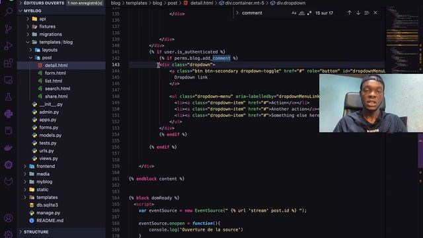423x238 pixels.
Task: Toggle Use Regular Expression in find
Action: 309,13
